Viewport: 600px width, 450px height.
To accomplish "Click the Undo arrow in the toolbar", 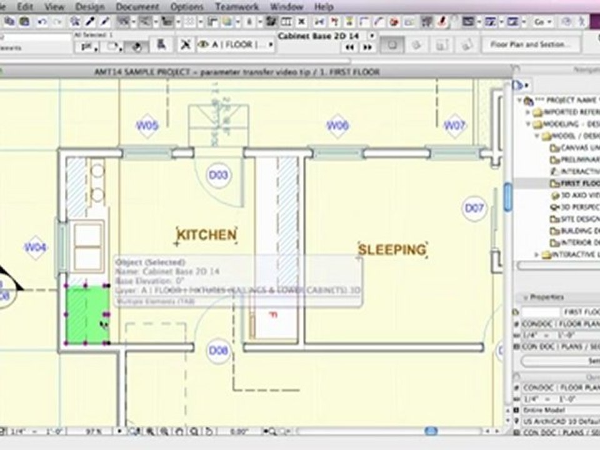I will pyautogui.click(x=42, y=22).
